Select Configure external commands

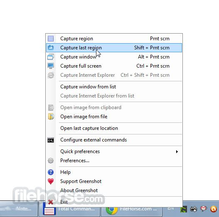click(x=114, y=140)
